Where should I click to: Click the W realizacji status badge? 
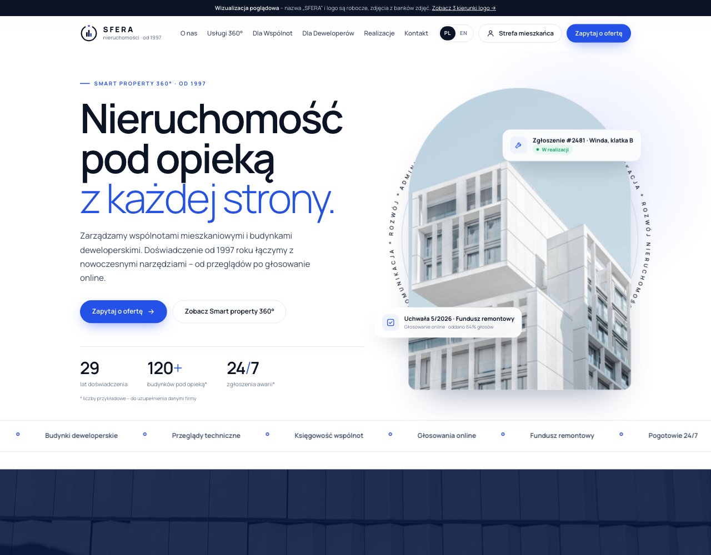pos(552,150)
